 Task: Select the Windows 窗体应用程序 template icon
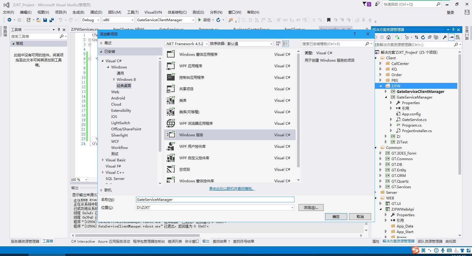pos(171,54)
